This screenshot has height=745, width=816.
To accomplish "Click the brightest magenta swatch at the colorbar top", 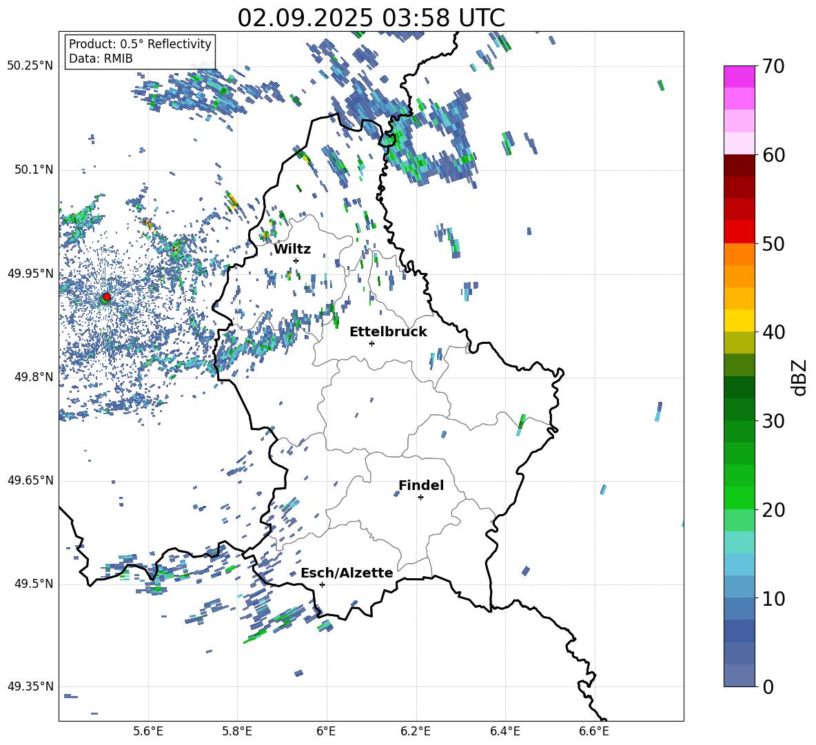I will tap(739, 76).
